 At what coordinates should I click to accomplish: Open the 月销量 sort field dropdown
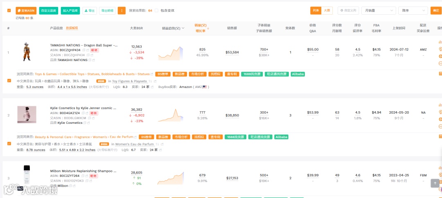point(379,11)
